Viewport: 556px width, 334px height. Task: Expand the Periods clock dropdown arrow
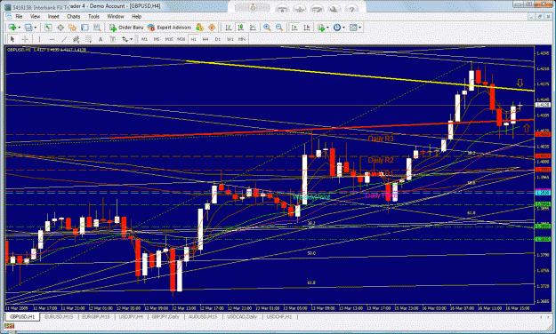pyautogui.click(x=343, y=28)
